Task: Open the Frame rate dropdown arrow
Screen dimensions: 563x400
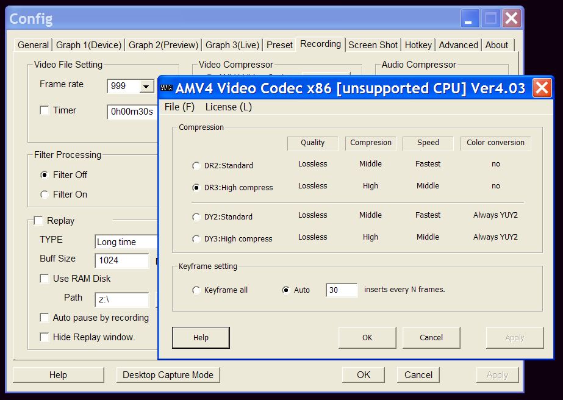Action: (x=146, y=86)
